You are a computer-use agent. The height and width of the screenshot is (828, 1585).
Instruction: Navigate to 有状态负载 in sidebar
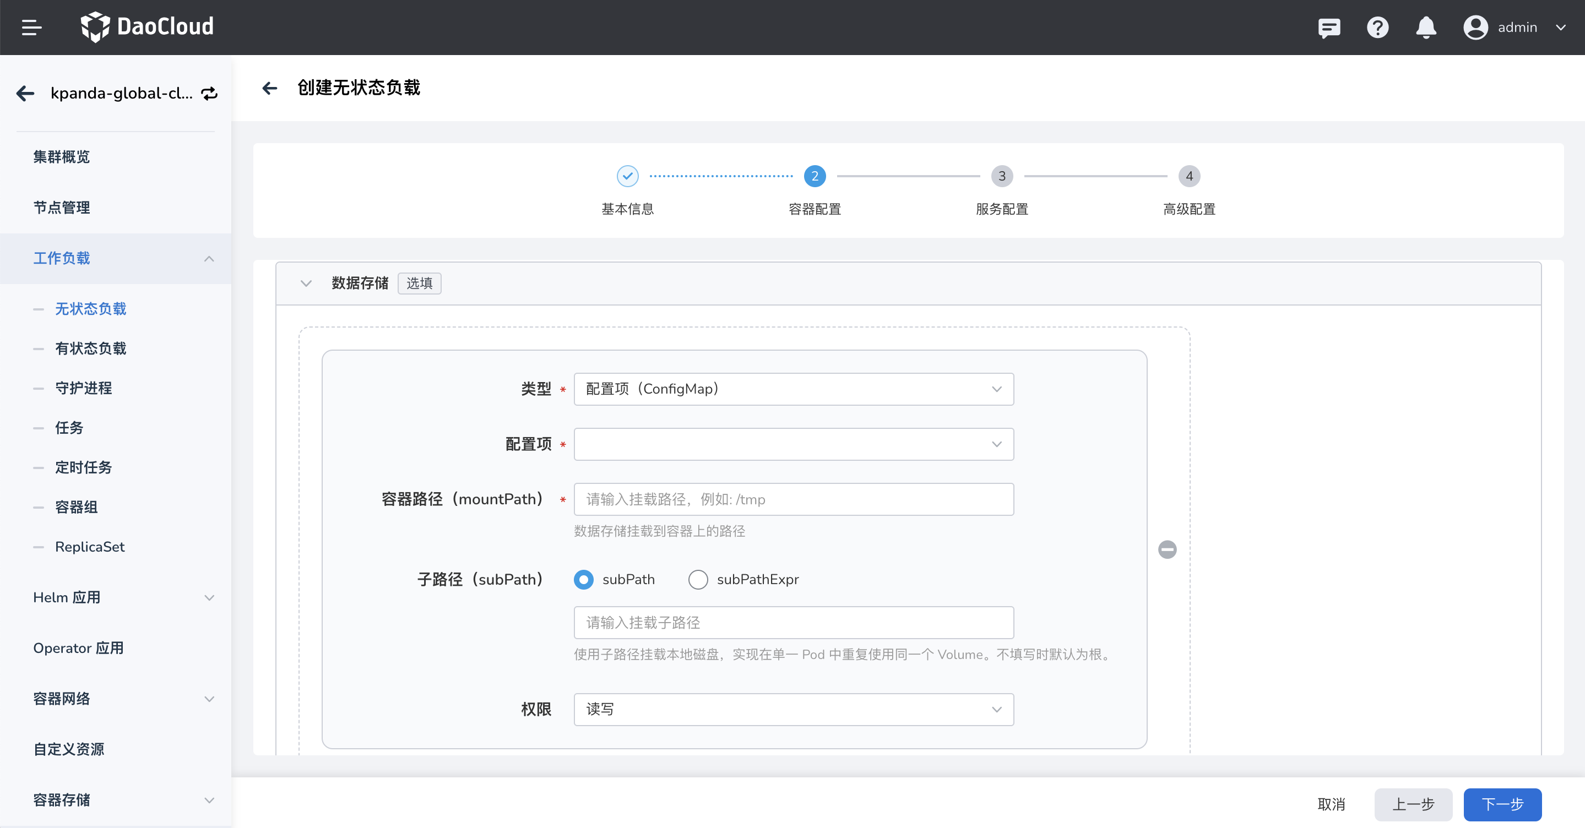(x=90, y=348)
